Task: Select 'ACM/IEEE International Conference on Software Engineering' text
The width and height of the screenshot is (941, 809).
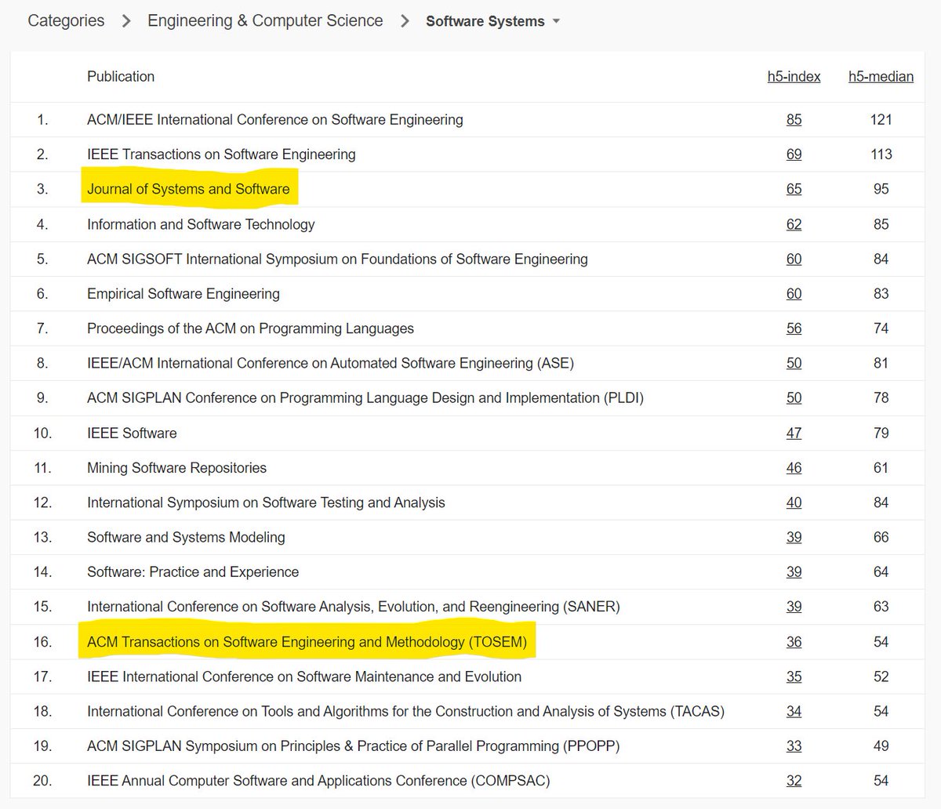Action: point(275,120)
